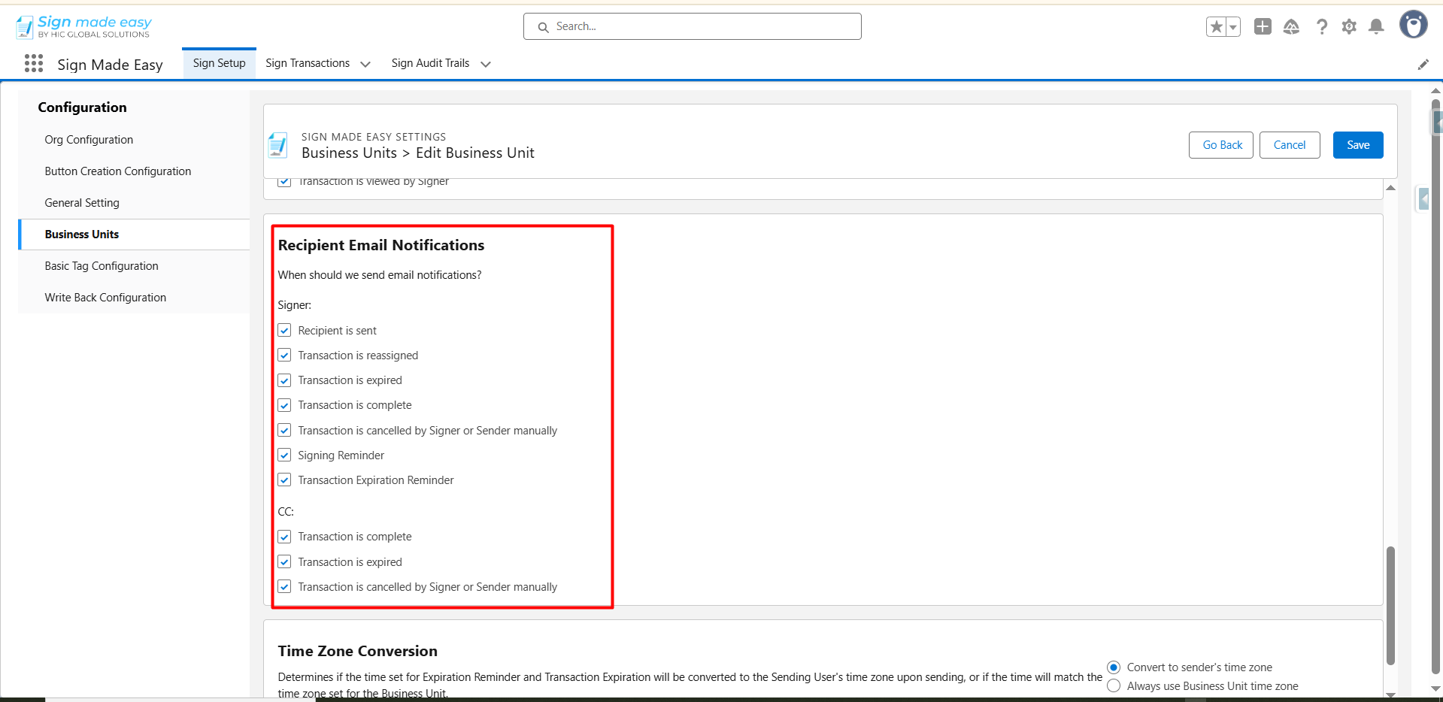Toggle the Signing Reminder checkbox
Screen dimensions: 1443x702
[284, 455]
